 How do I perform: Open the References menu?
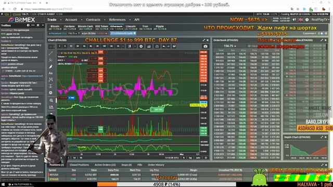(x=117, y=20)
